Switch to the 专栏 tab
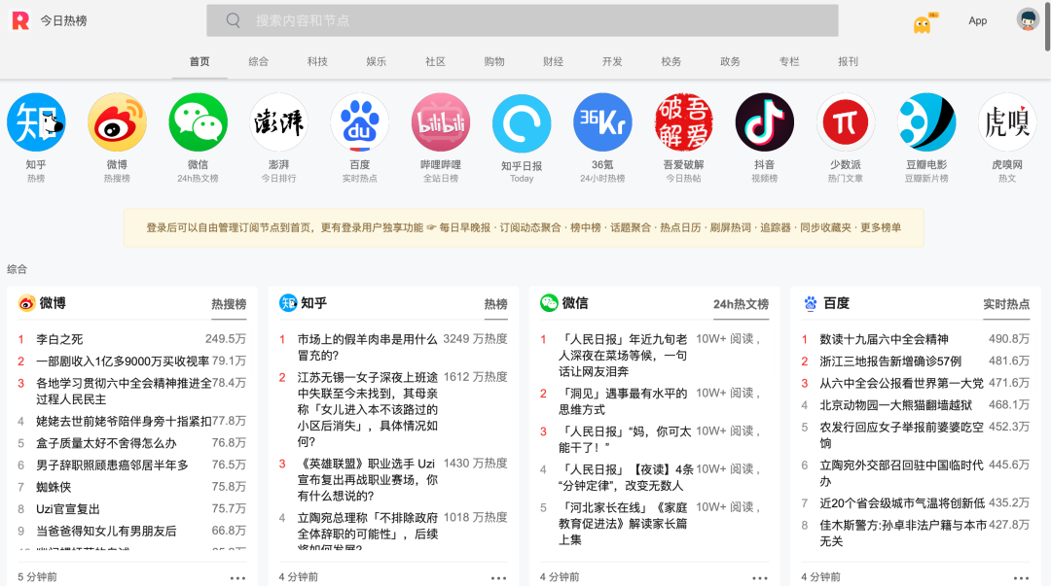Screen dimensions: 1051x586 point(789,61)
